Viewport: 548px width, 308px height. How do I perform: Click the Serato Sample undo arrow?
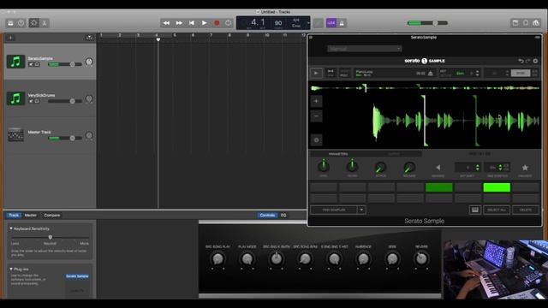[521, 61]
